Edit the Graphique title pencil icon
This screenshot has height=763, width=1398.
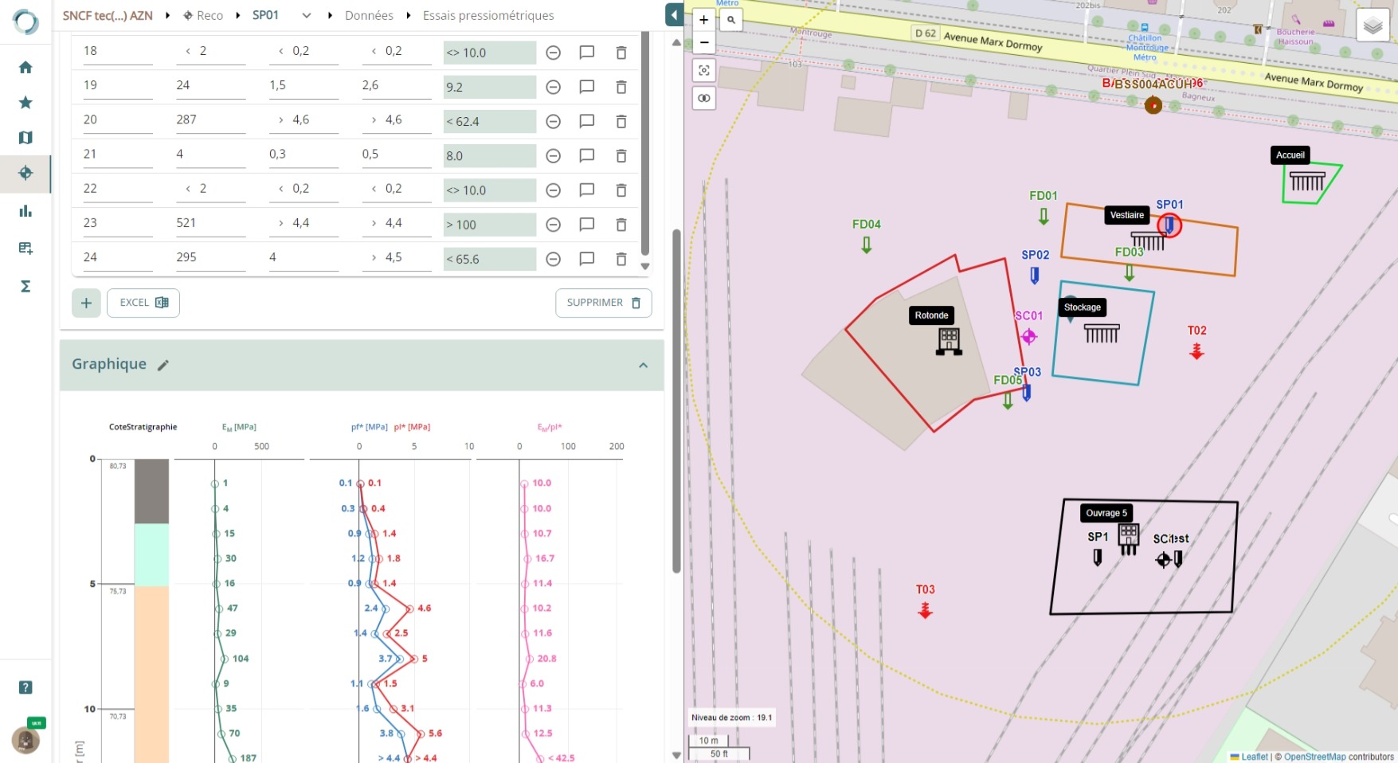point(163,365)
